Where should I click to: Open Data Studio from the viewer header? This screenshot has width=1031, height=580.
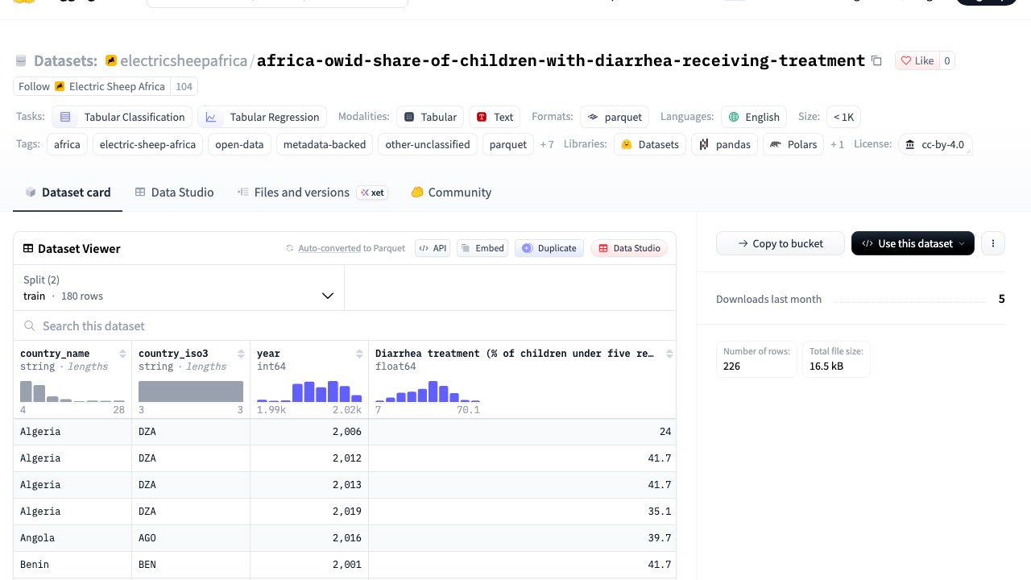[629, 248]
